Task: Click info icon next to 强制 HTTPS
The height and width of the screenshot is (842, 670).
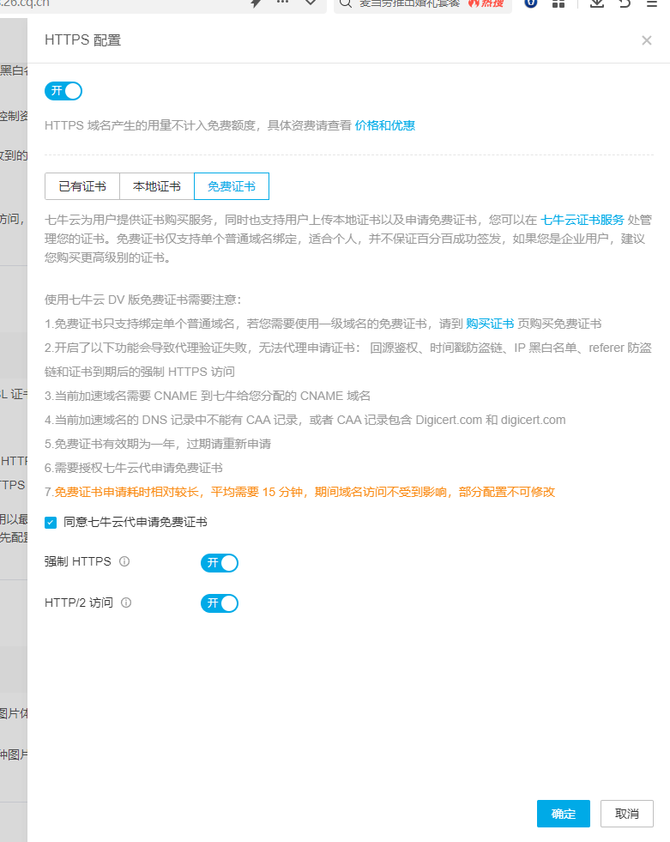Action: (x=124, y=562)
